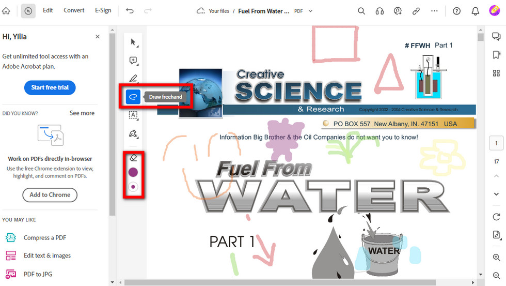Open the read aloud headphones icon

pyautogui.click(x=379, y=11)
